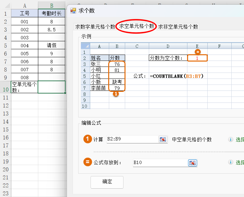
Task: Click the range picker icon beside B2:B9
Action: tap(163, 139)
